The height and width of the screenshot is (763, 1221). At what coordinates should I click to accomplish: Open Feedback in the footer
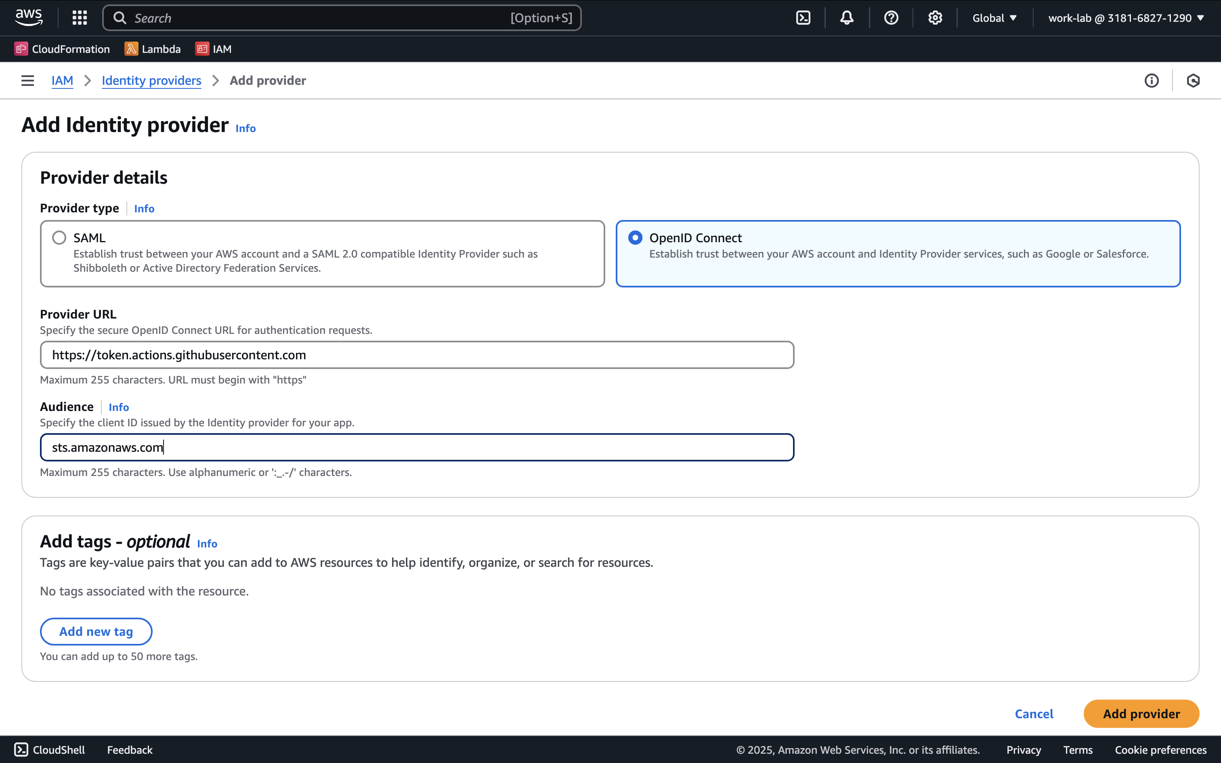click(x=130, y=749)
